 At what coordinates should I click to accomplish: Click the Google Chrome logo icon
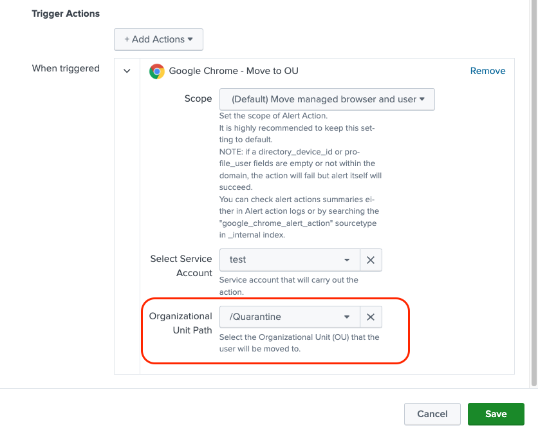pyautogui.click(x=157, y=71)
